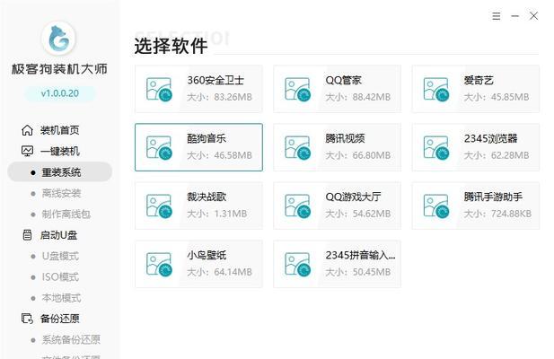Image resolution: width=554 pixels, height=359 pixels.
Task: Click the 大小: 88.42MB size text
Action: click(x=358, y=97)
